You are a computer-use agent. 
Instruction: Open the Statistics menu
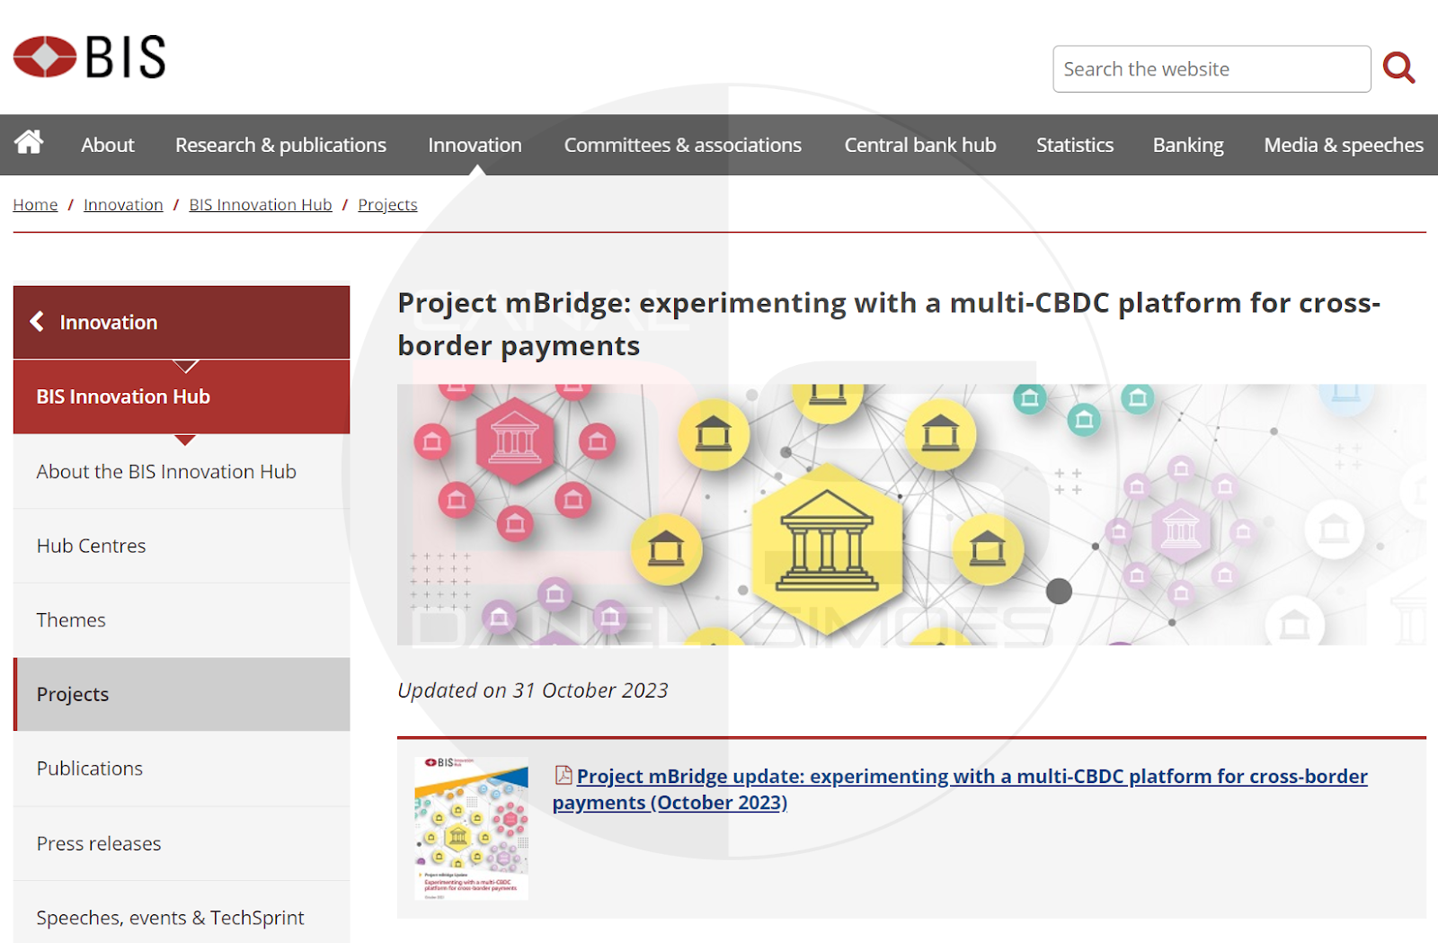click(x=1075, y=145)
